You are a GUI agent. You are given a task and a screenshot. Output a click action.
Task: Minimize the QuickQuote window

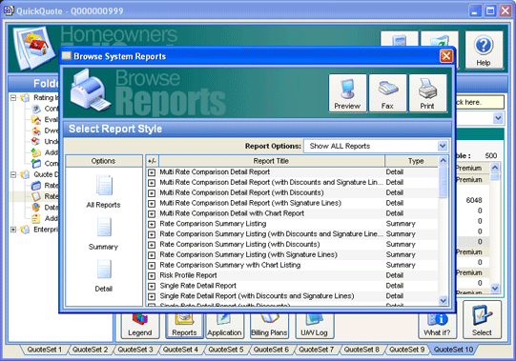point(475,10)
